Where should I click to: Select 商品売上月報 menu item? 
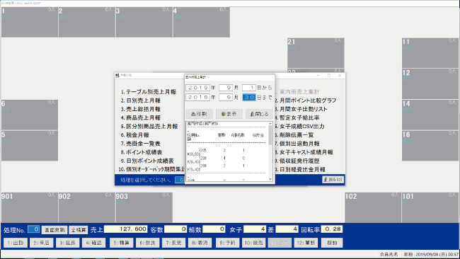(141, 117)
